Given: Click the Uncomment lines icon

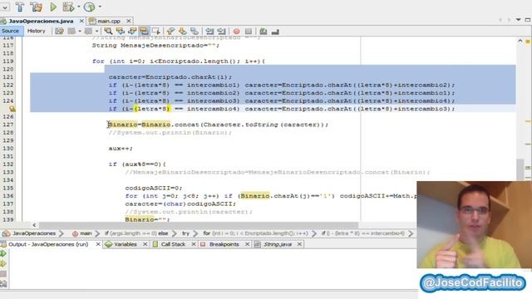Looking at the screenshot, I should [275, 32].
